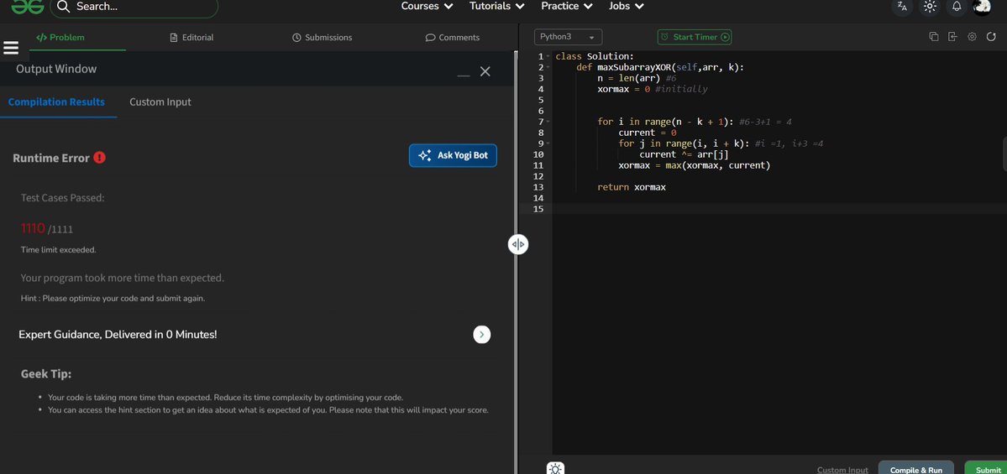The height and width of the screenshot is (474, 1007).
Task: Click the bottom Custom Input link
Action: (842, 470)
